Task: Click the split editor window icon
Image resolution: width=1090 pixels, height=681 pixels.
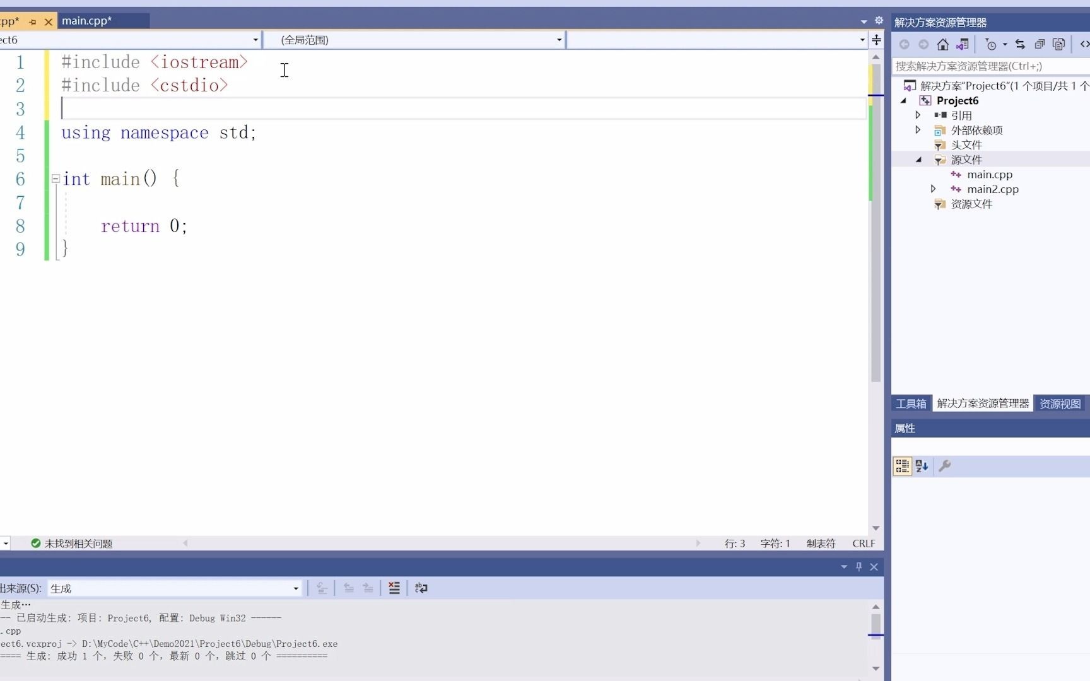Action: [x=876, y=40]
